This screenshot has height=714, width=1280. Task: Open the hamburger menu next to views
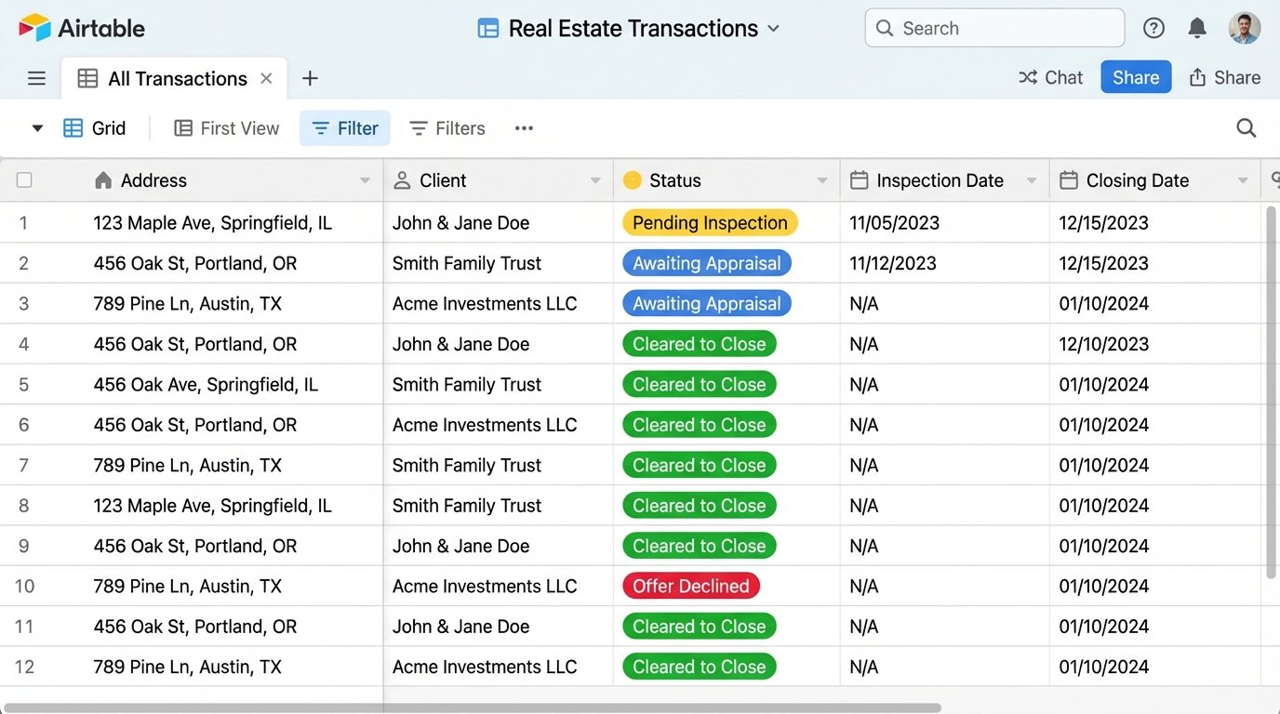coord(36,78)
